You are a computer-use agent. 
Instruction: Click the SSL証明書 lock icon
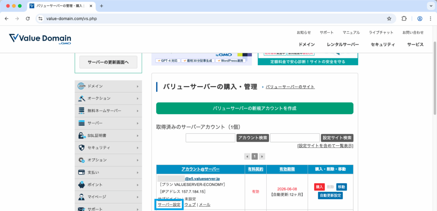coord(82,136)
